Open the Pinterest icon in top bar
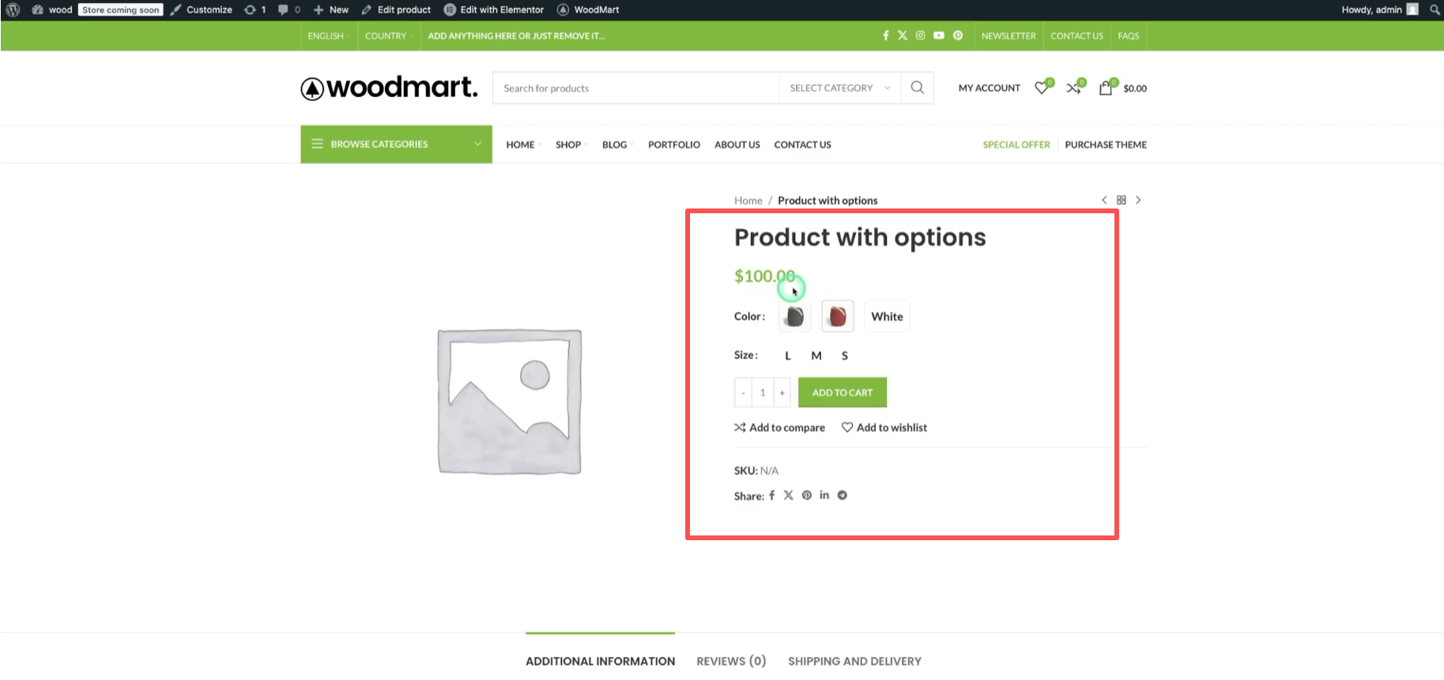Image resolution: width=1444 pixels, height=680 pixels. [x=957, y=36]
